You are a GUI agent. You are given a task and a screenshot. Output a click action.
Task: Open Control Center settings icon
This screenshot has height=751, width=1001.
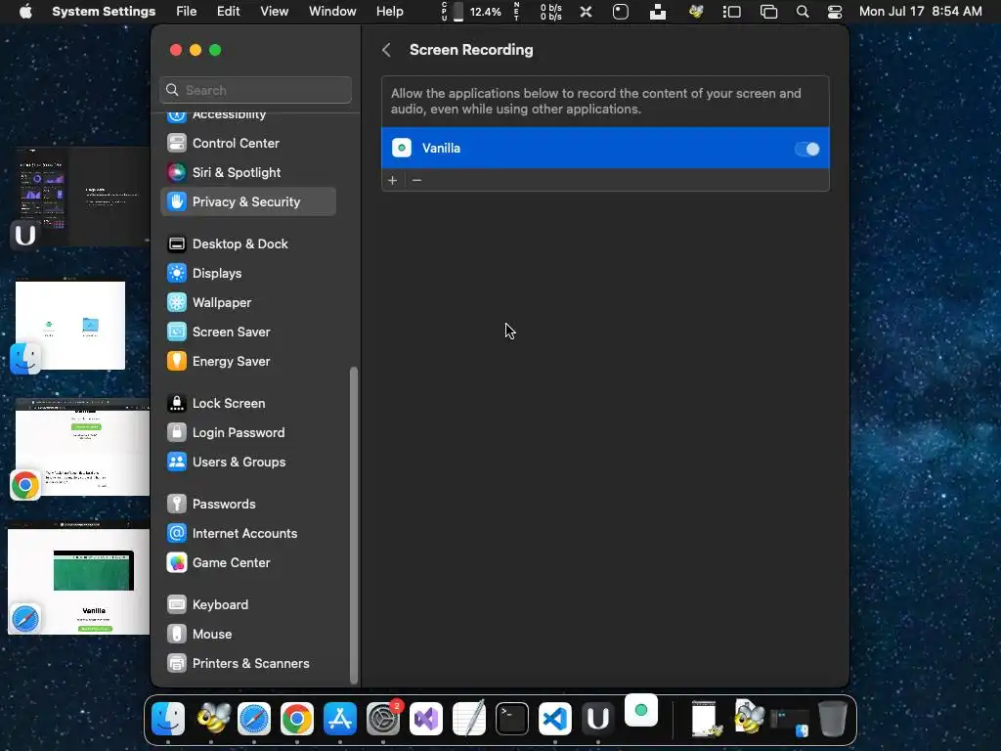[177, 143]
